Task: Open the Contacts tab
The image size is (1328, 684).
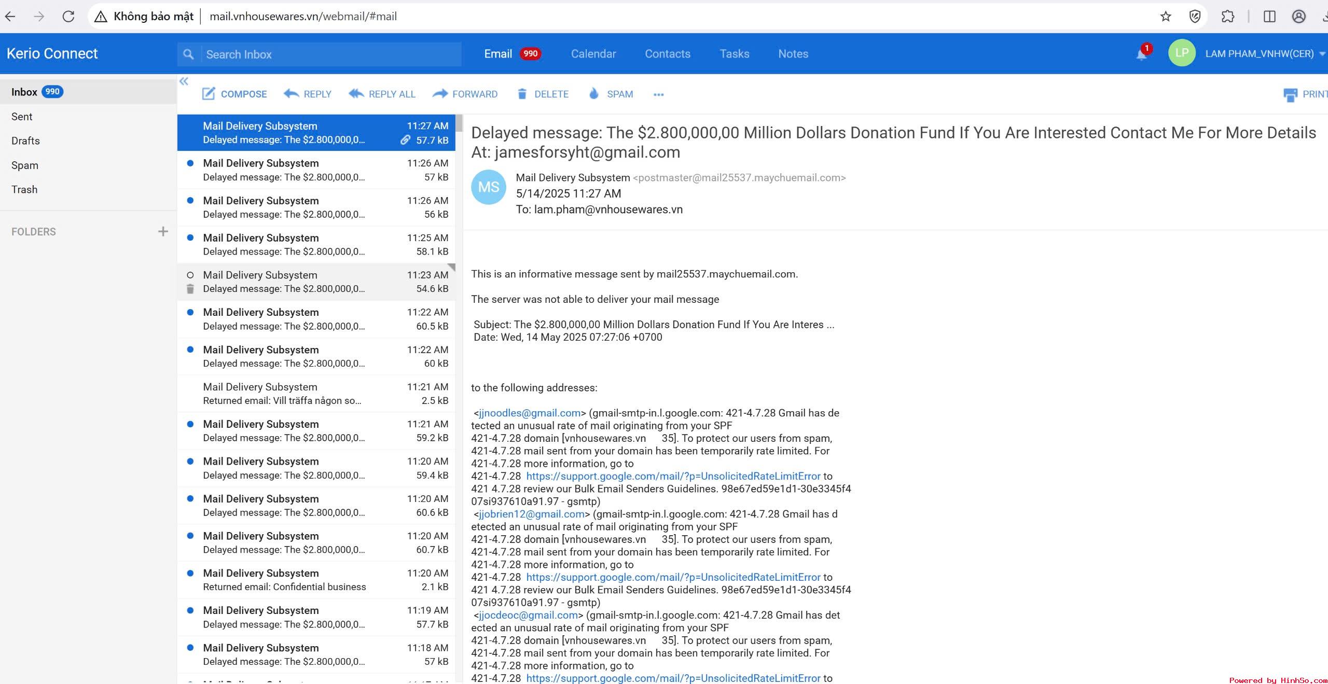Action: tap(668, 54)
